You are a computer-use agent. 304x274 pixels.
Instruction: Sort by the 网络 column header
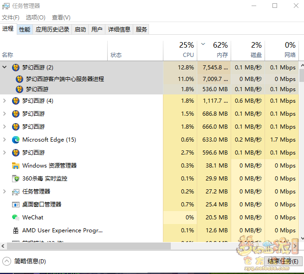point(282,51)
